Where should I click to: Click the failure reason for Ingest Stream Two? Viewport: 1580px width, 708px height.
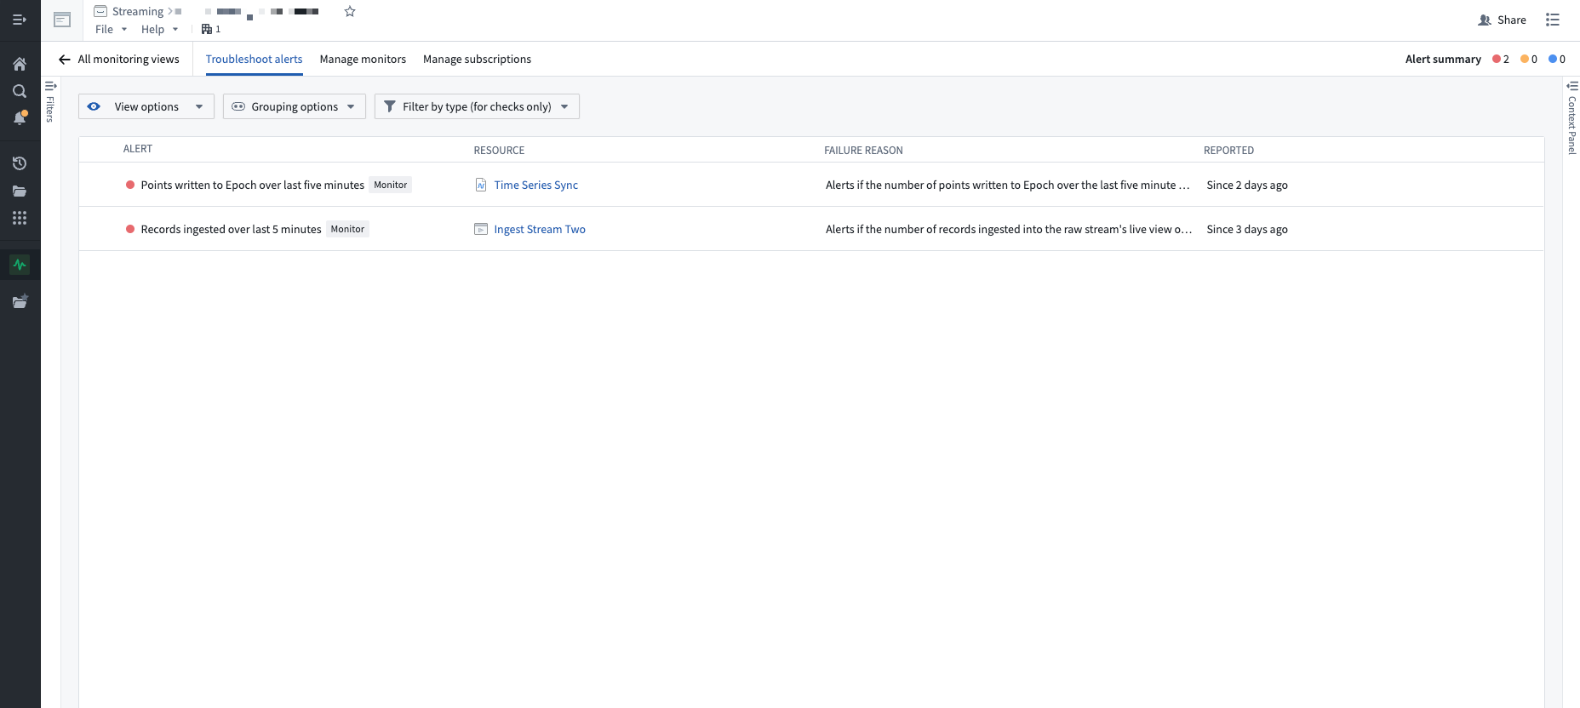click(1008, 229)
